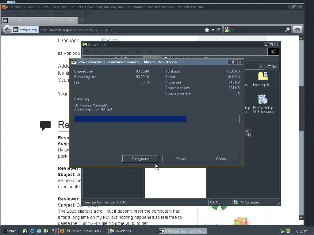Pause the extraction
Image resolution: width=314 pixels, height=235 pixels.
click(x=181, y=159)
